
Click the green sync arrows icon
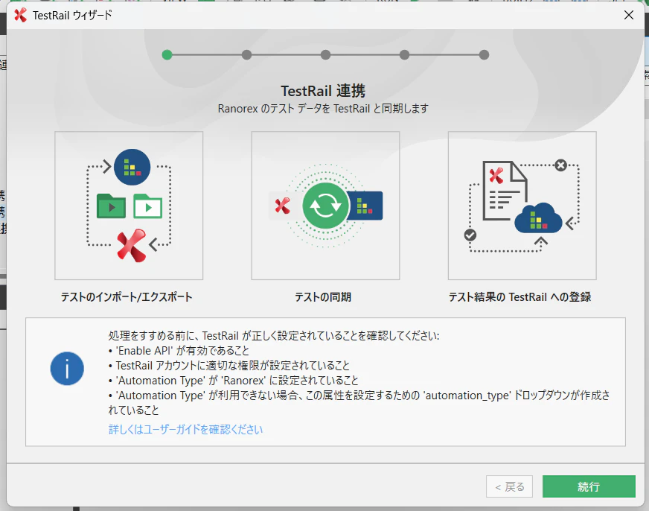pyautogui.click(x=325, y=206)
